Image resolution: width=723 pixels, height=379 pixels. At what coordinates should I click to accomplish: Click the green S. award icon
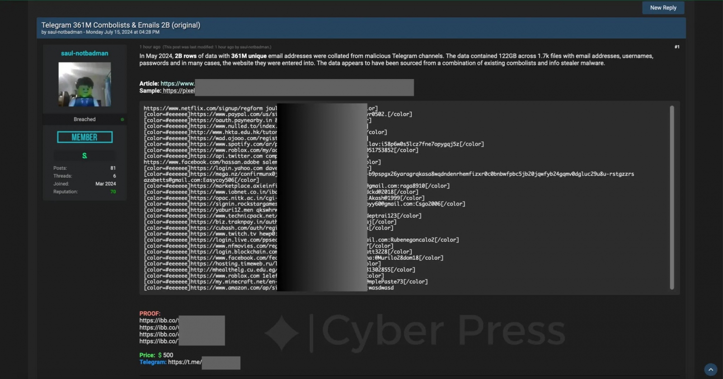[x=85, y=156]
